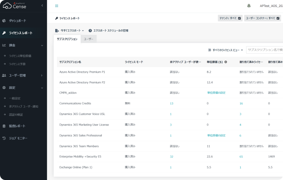283x180 pixels.
Task: Open 認証の検証 submenu item
Action: click(x=16, y=115)
